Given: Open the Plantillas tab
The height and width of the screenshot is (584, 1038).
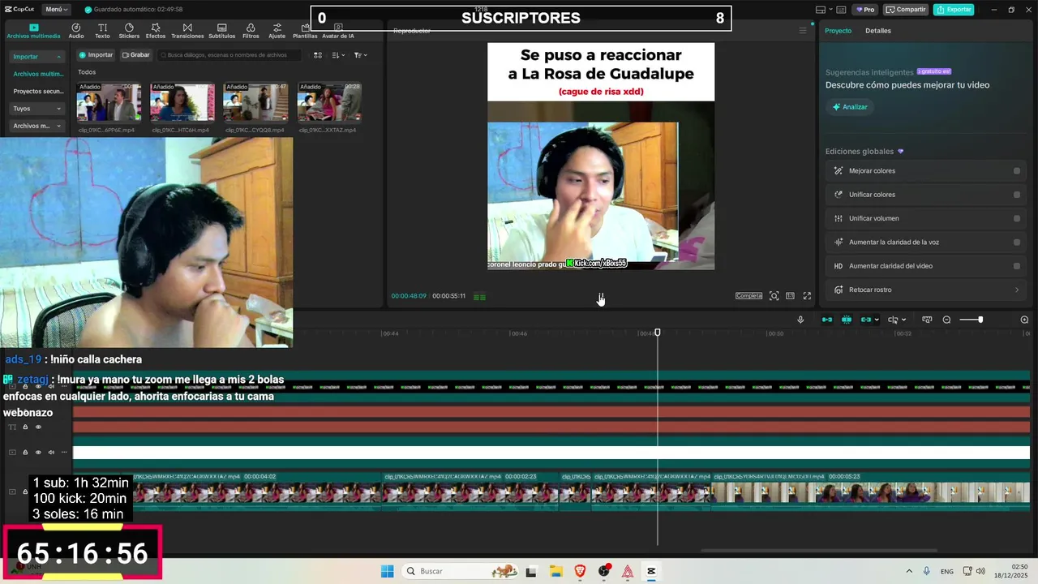Looking at the screenshot, I should pos(305,31).
